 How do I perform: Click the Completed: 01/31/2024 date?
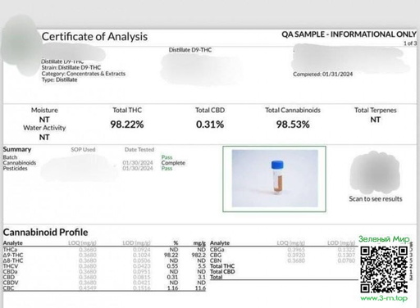point(322,74)
